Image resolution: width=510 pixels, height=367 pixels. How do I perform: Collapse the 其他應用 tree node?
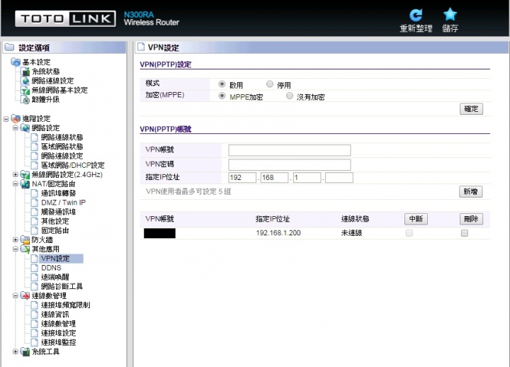coord(16,249)
